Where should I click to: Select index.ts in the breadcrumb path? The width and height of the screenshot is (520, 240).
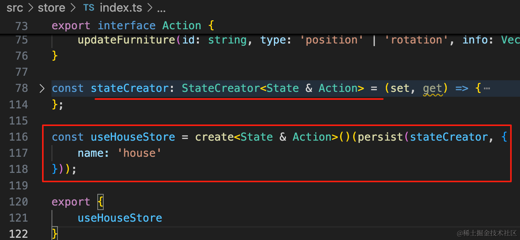[x=118, y=8]
